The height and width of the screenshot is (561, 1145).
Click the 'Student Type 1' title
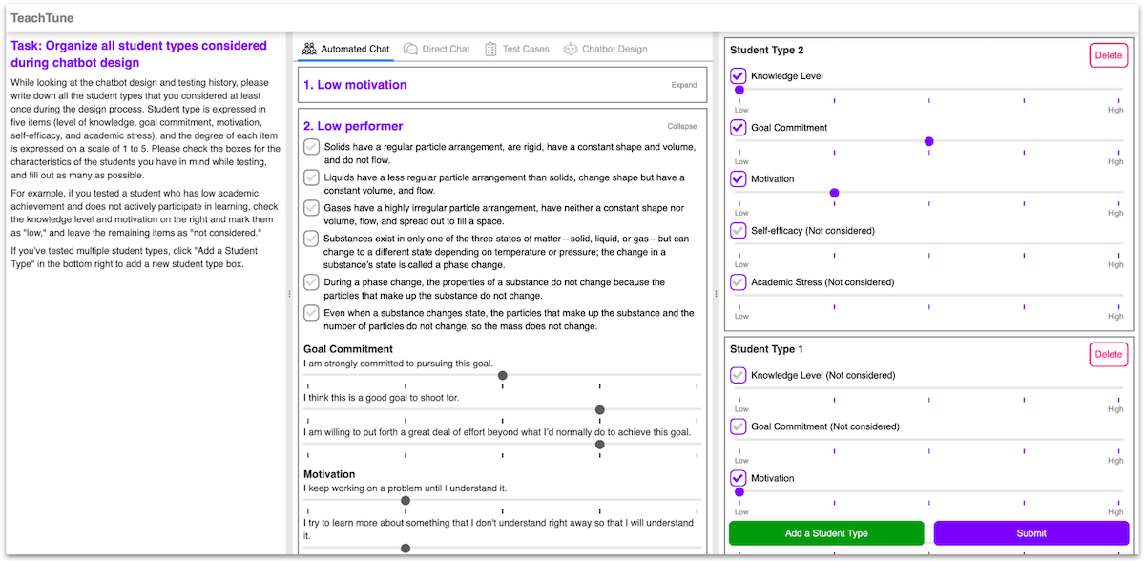click(x=767, y=349)
